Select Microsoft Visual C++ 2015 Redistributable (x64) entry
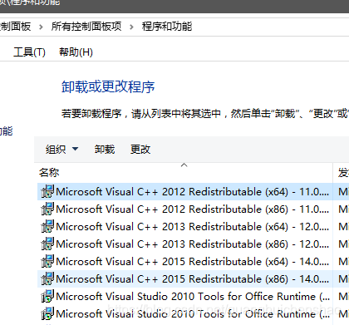This screenshot has width=349, height=325. [184, 261]
